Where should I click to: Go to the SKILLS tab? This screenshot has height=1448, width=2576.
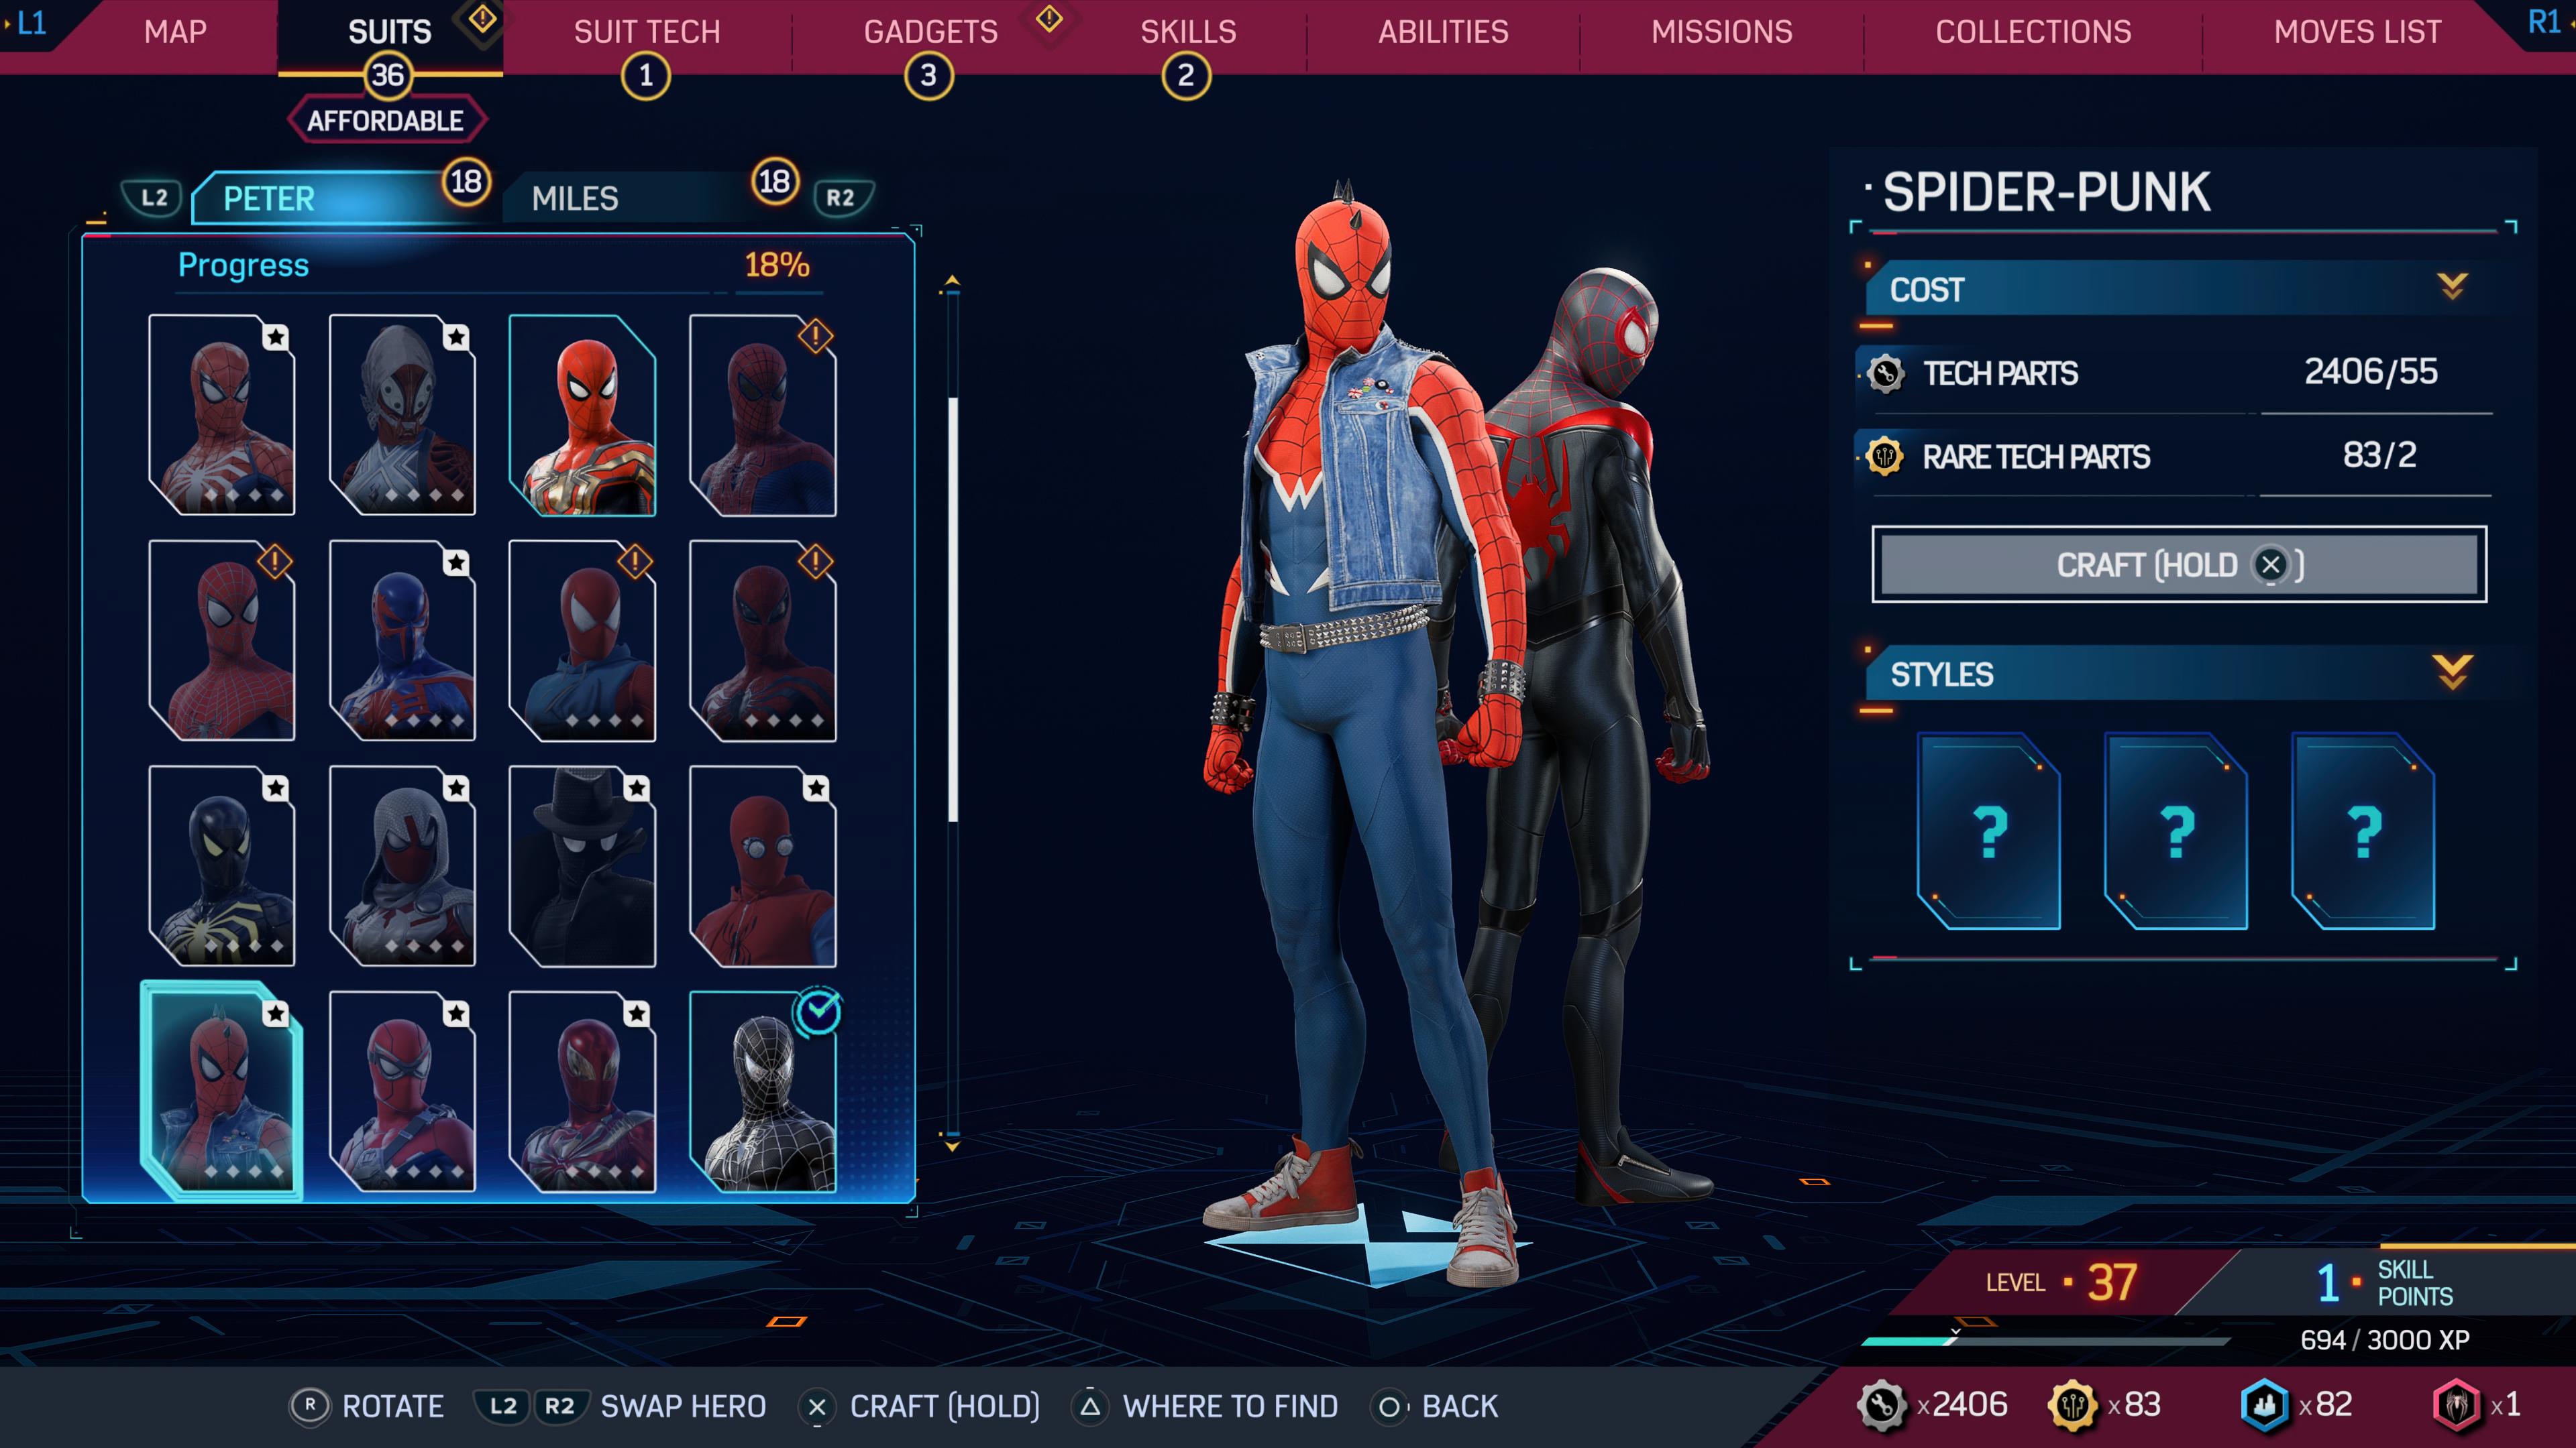pos(1188,32)
